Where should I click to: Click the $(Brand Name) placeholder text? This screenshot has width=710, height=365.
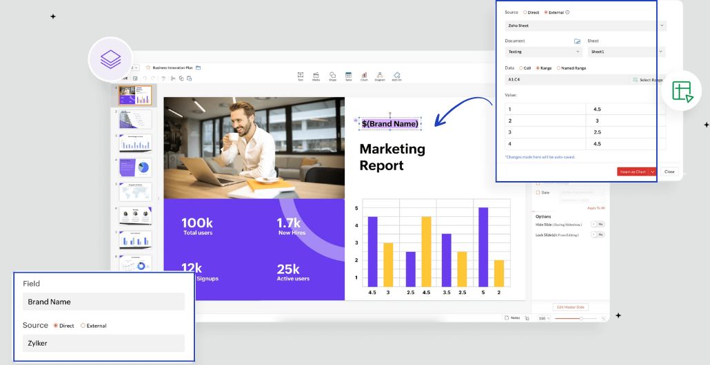tap(390, 123)
